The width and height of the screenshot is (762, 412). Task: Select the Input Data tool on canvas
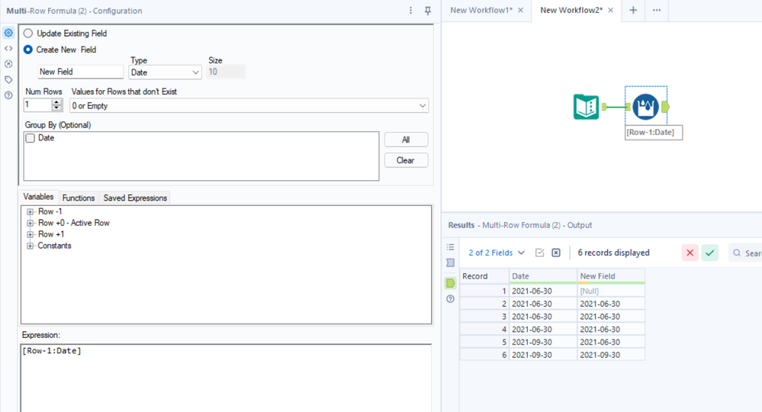(x=586, y=107)
